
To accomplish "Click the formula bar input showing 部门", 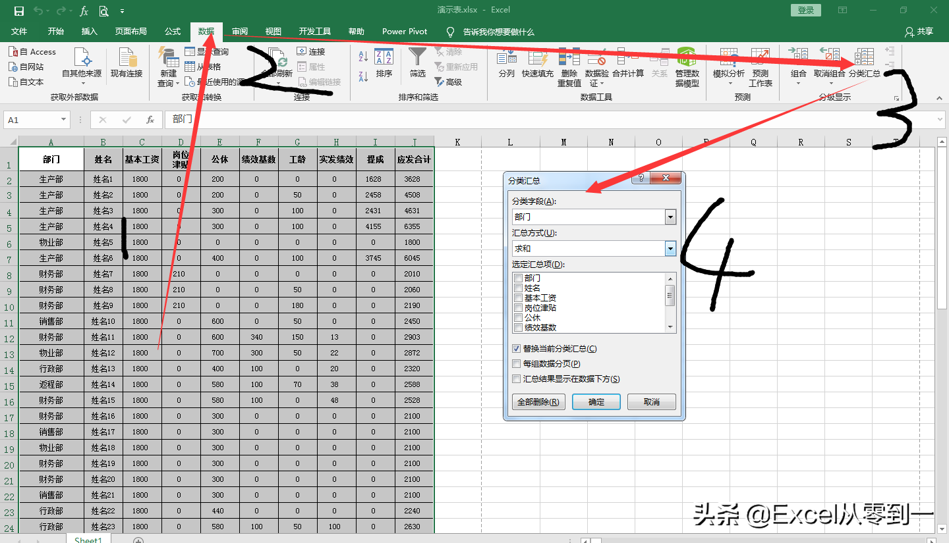I will click(550, 120).
